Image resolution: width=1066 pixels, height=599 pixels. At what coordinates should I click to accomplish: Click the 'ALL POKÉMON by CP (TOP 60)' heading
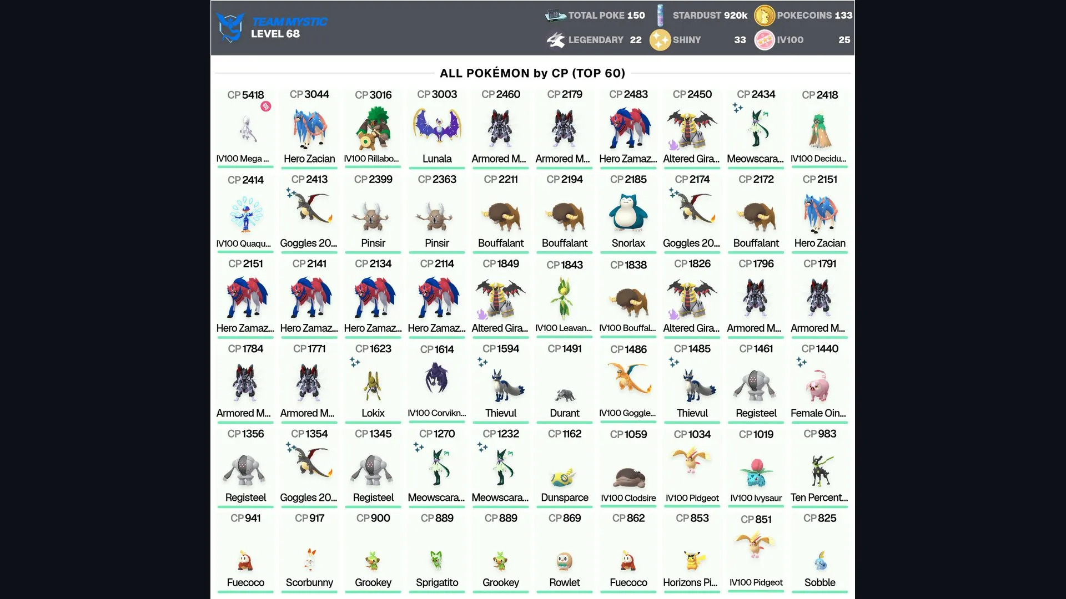532,73
